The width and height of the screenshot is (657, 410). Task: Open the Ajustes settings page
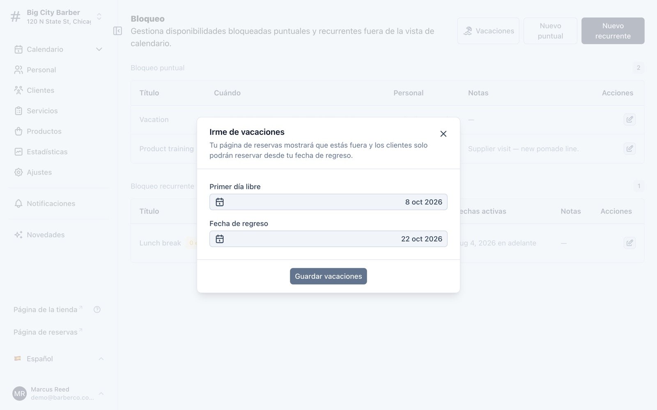tap(39, 172)
